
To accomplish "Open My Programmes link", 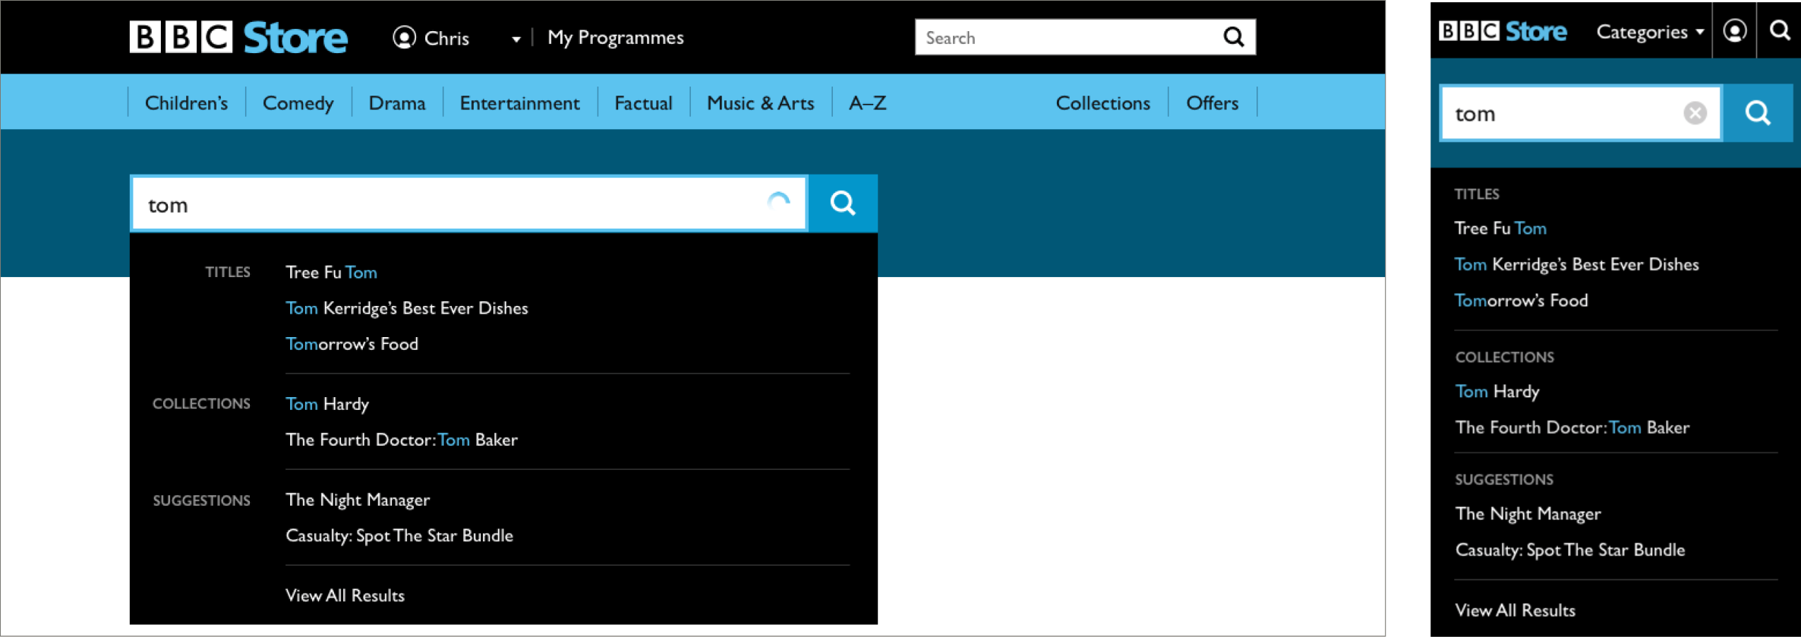I will 615,37.
